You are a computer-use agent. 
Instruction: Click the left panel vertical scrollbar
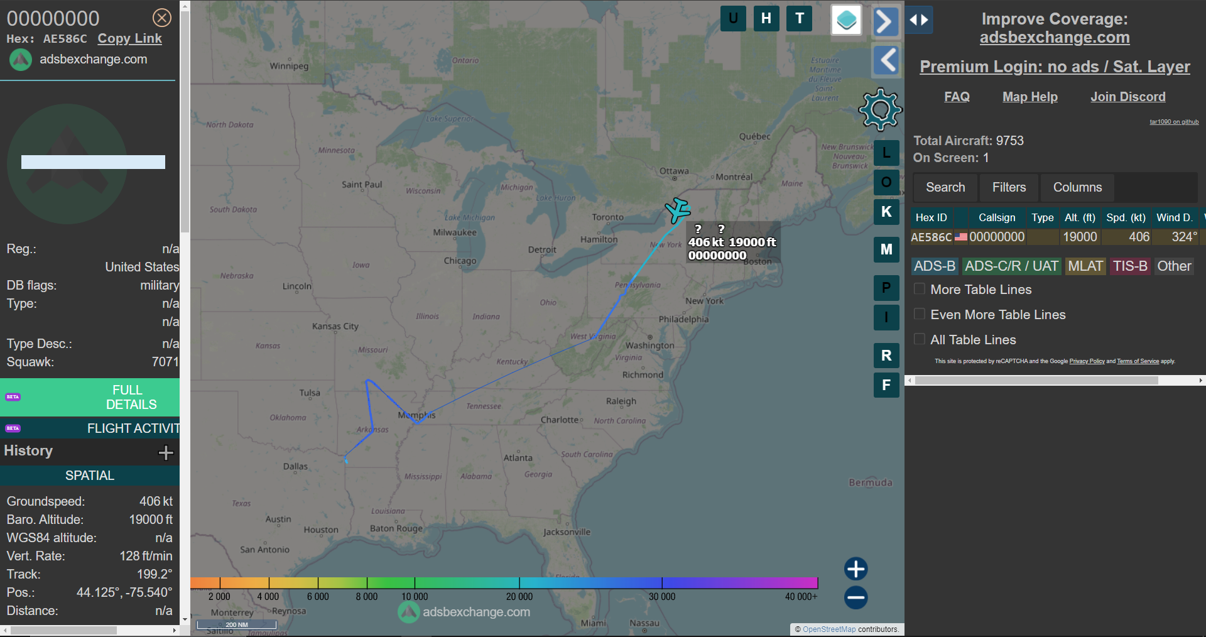tap(185, 121)
